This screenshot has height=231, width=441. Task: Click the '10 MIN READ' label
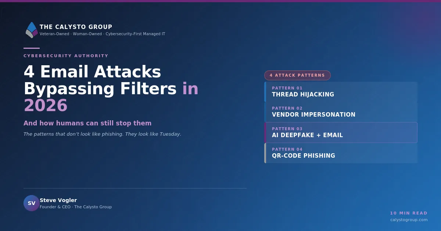tap(409, 213)
